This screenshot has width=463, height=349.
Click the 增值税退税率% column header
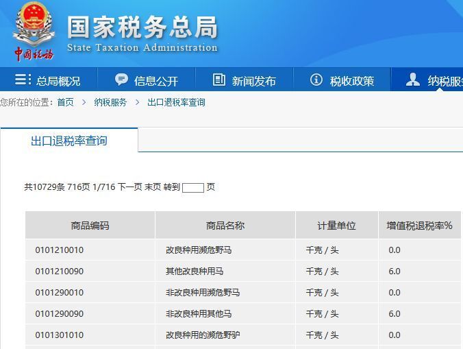420,226
